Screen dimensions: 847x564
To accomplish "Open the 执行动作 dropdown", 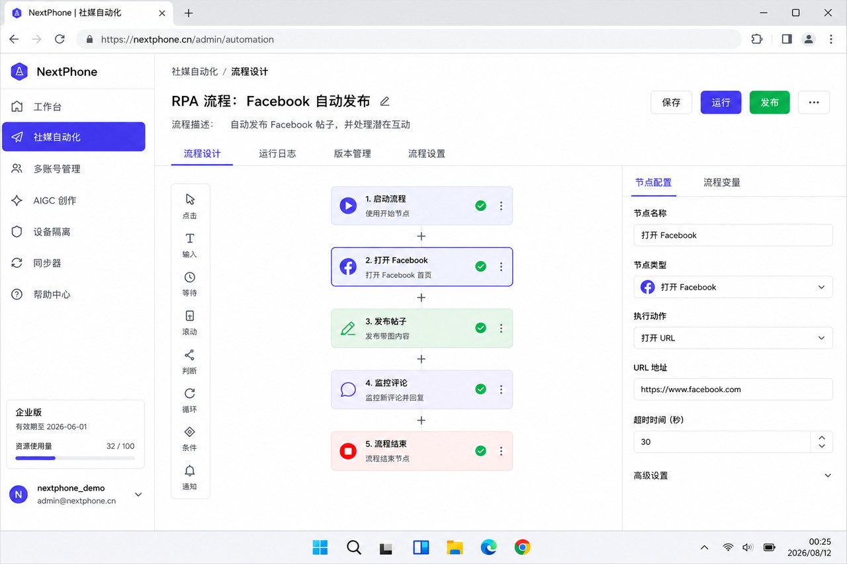I will click(733, 338).
